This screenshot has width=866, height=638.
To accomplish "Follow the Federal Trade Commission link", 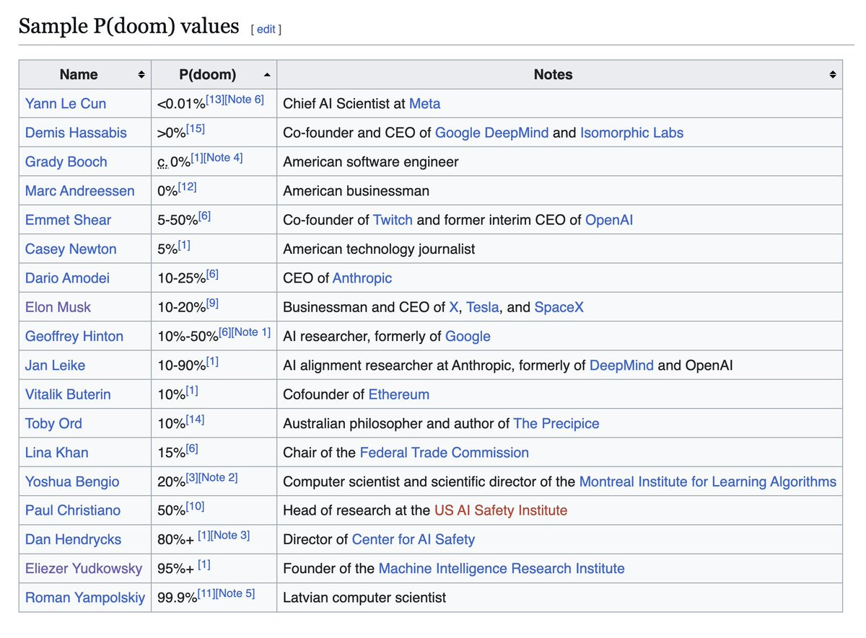I will pos(445,453).
